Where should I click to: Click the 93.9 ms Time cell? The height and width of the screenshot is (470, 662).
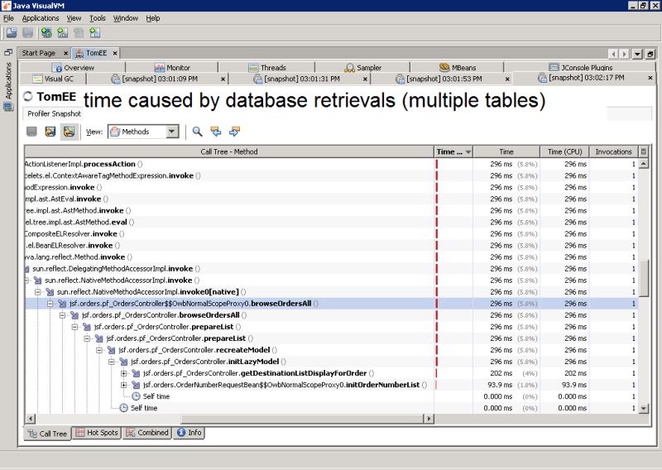coord(506,385)
